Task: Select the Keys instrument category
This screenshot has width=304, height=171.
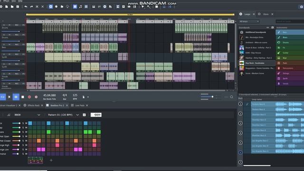Action: coord(290,58)
